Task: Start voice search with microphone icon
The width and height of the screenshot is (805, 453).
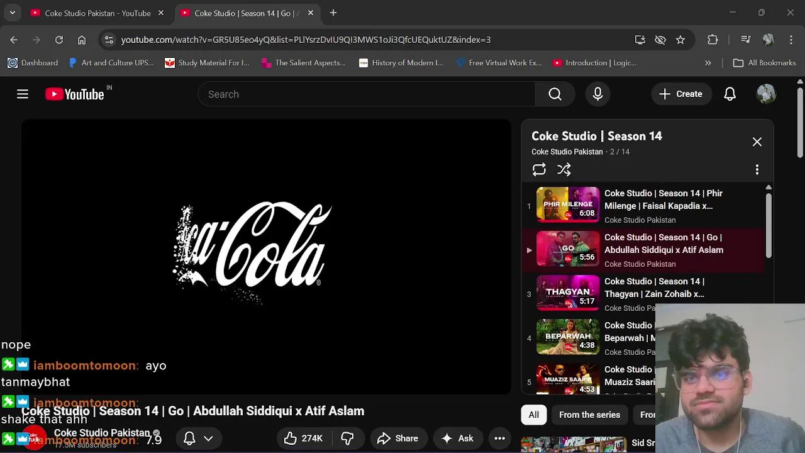Action: click(597, 94)
